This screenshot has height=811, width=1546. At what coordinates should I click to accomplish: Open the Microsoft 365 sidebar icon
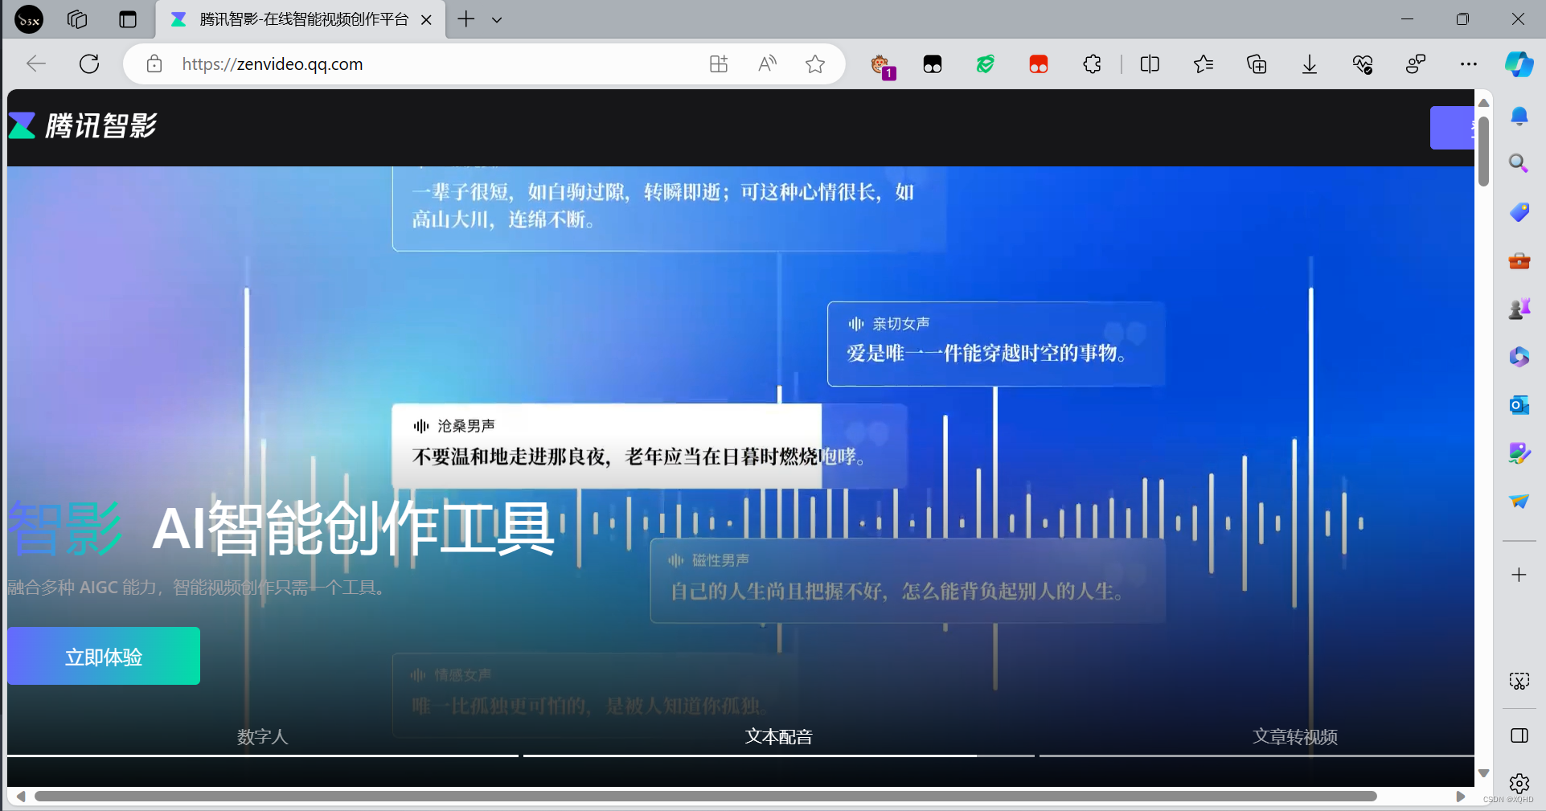1519,357
